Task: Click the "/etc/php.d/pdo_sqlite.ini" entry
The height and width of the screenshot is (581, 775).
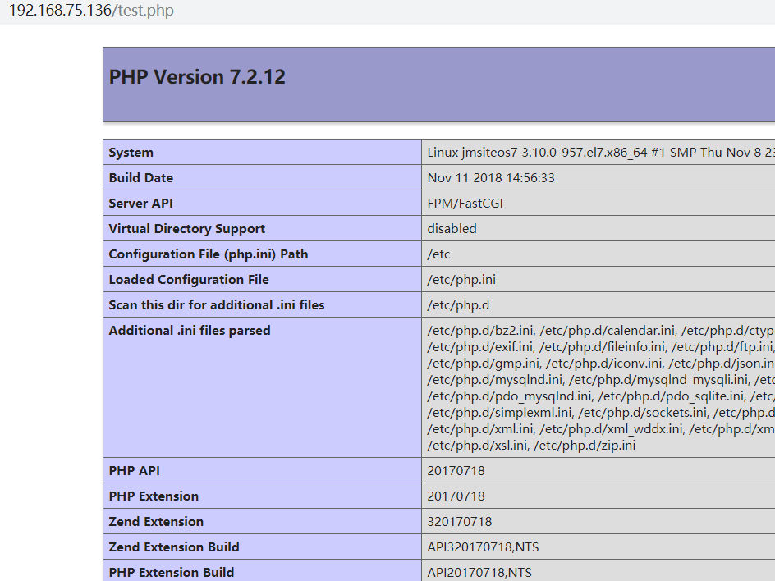Action: pyautogui.click(x=670, y=396)
